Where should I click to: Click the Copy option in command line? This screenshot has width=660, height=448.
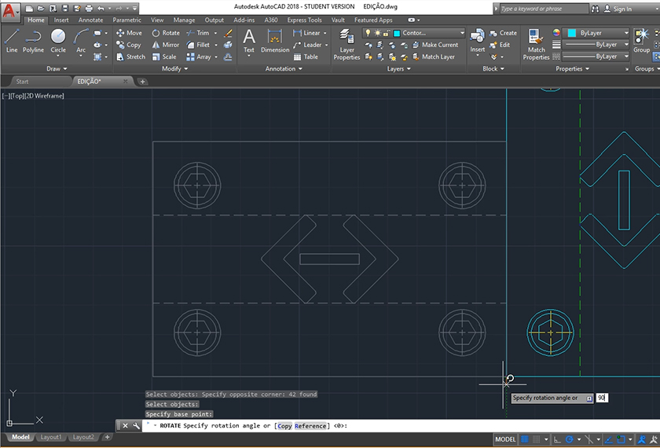(x=284, y=426)
